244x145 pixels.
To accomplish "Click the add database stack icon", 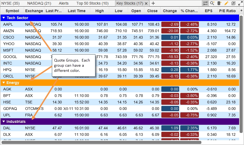I will click(219, 3).
